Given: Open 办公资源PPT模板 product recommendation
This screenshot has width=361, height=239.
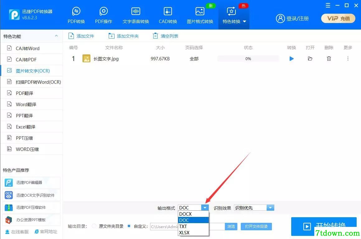Looking at the screenshot, I should 31,220.
